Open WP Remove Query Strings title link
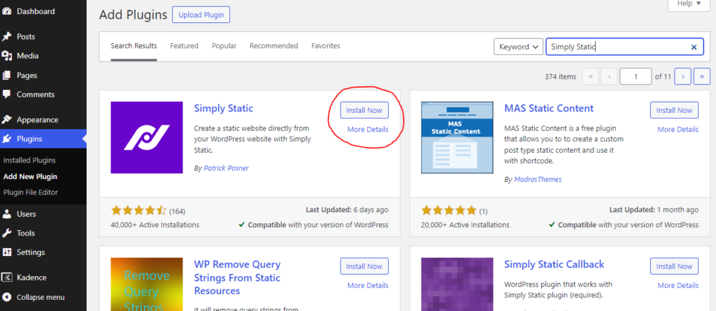 238,278
